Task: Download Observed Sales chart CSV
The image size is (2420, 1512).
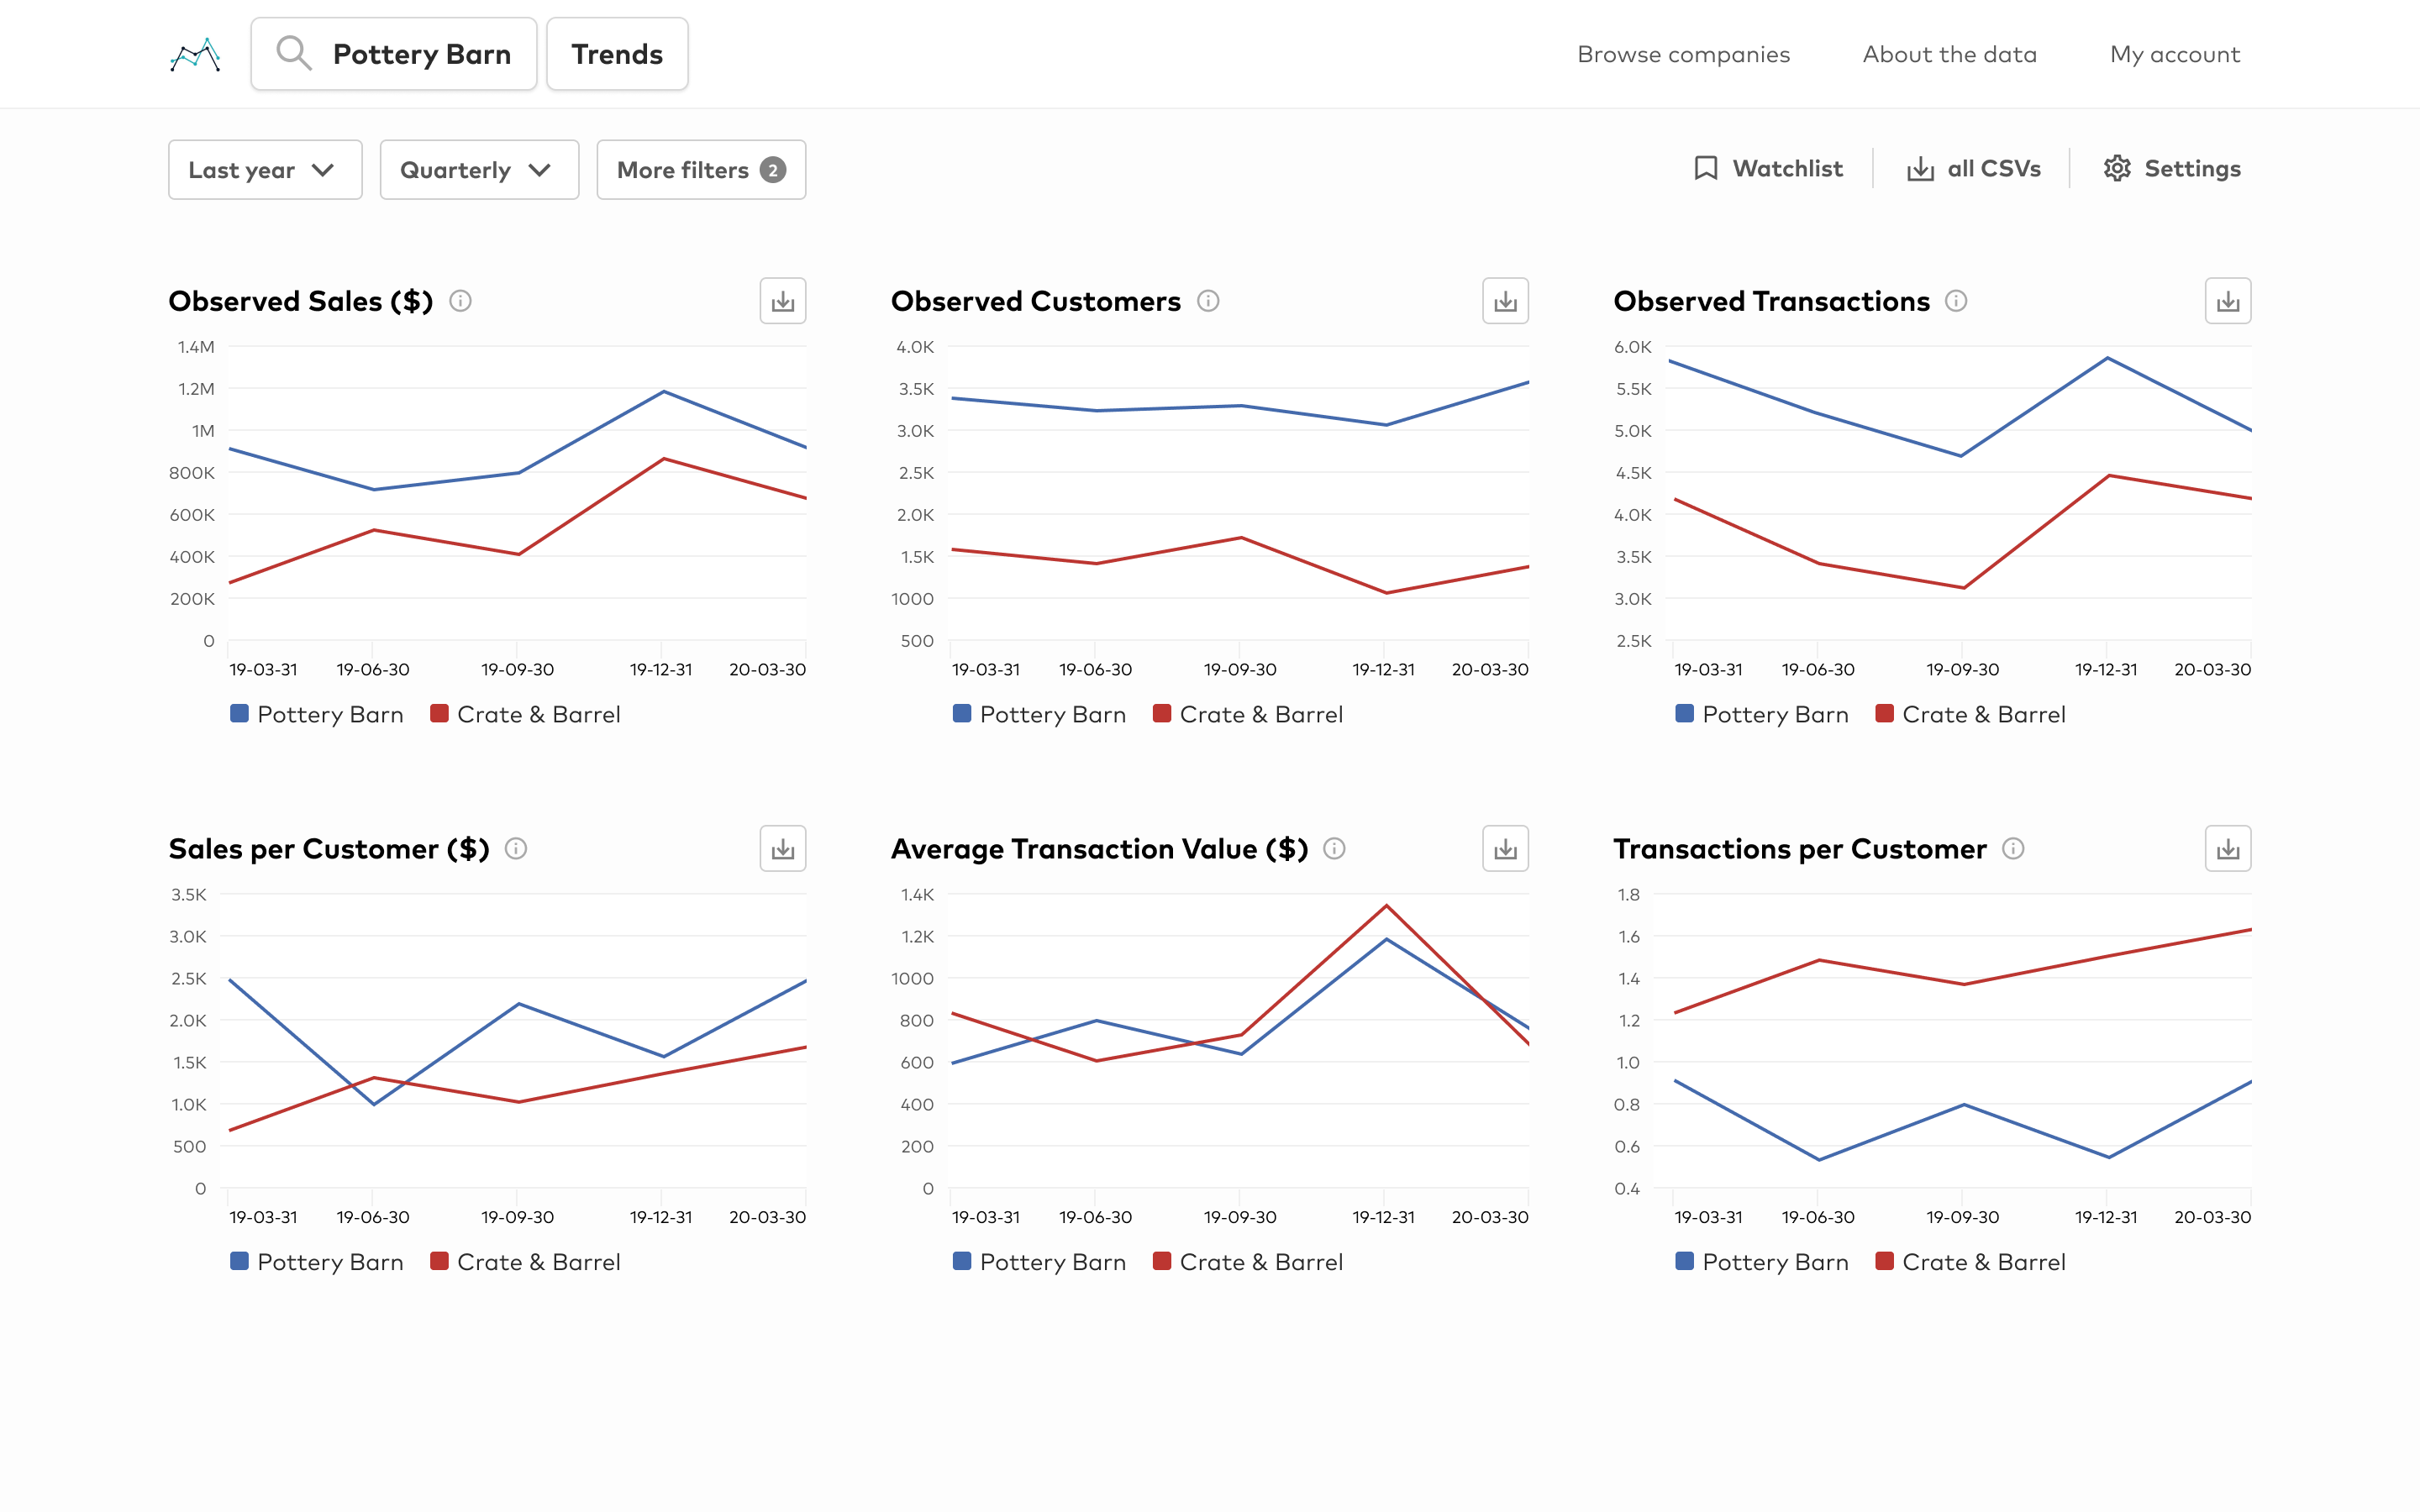Action: tap(782, 301)
